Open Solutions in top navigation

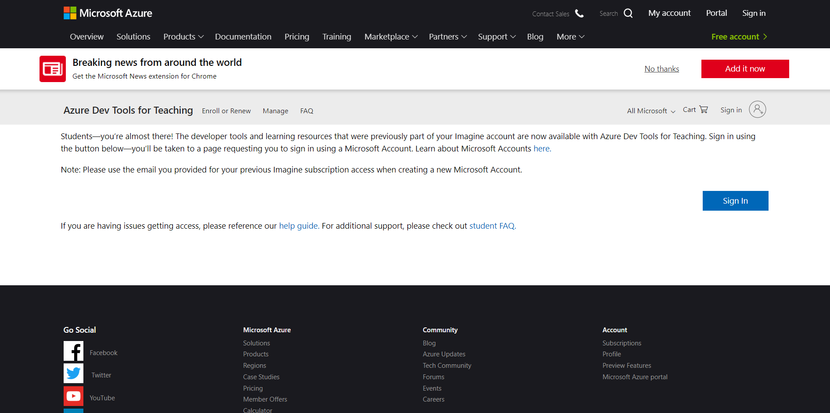[133, 37]
